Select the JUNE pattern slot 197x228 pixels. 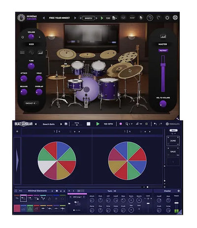pyautogui.click(x=173, y=141)
